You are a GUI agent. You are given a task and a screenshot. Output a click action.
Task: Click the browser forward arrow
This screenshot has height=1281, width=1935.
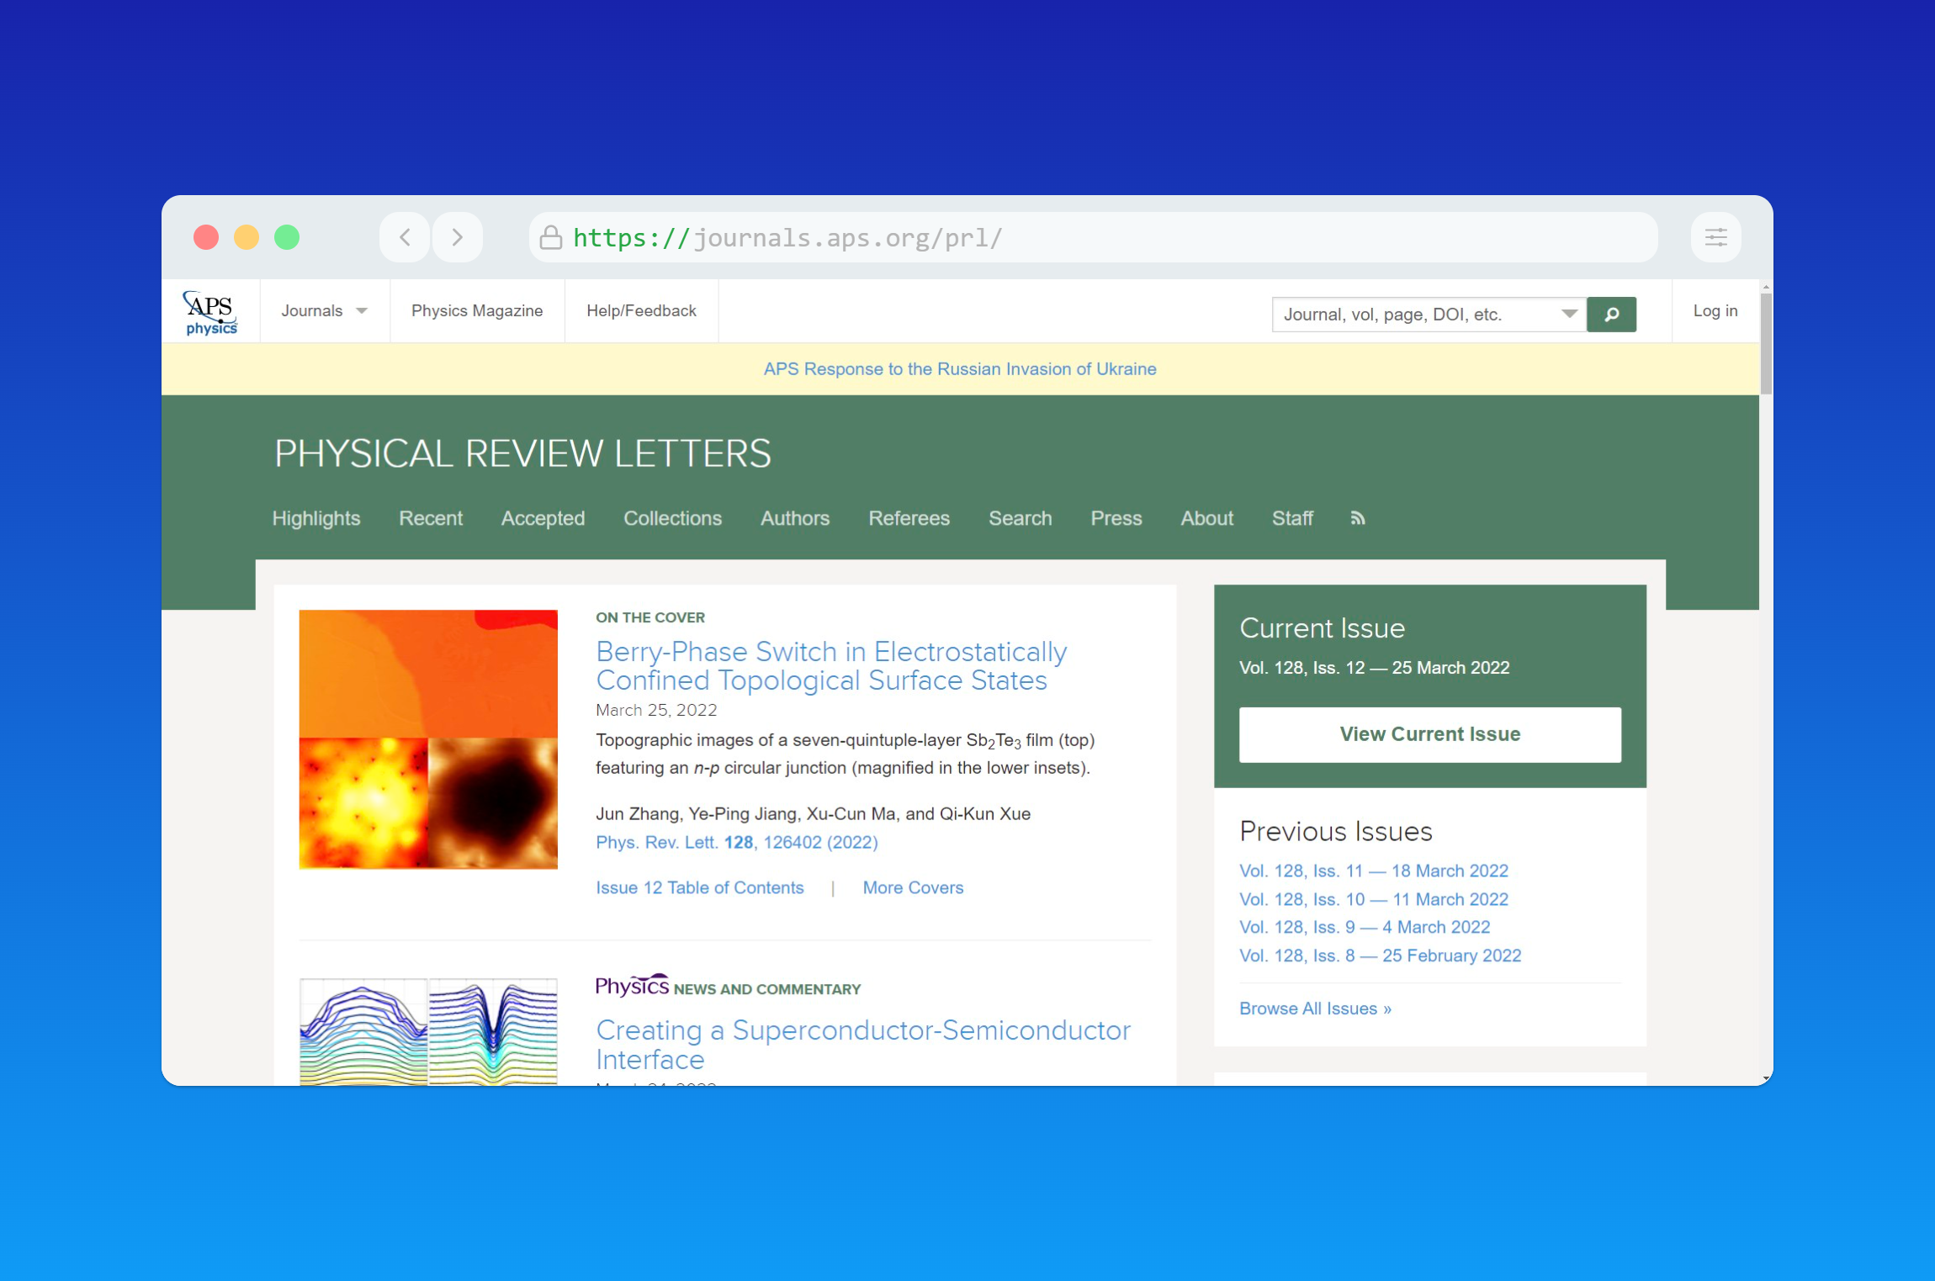tap(457, 238)
